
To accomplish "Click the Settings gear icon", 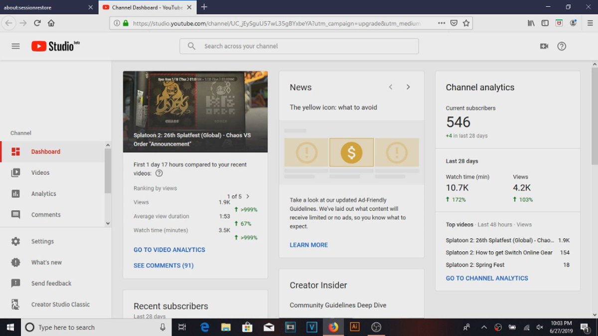I will (x=15, y=241).
